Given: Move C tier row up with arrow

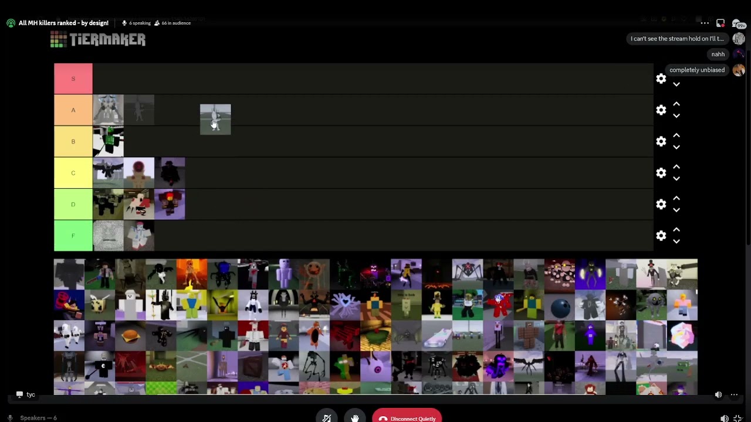Looking at the screenshot, I should [676, 167].
